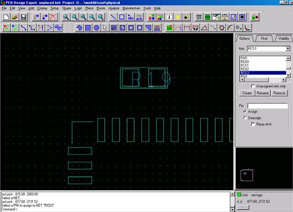
Task: Check the Ripup etch option
Action: (253, 124)
